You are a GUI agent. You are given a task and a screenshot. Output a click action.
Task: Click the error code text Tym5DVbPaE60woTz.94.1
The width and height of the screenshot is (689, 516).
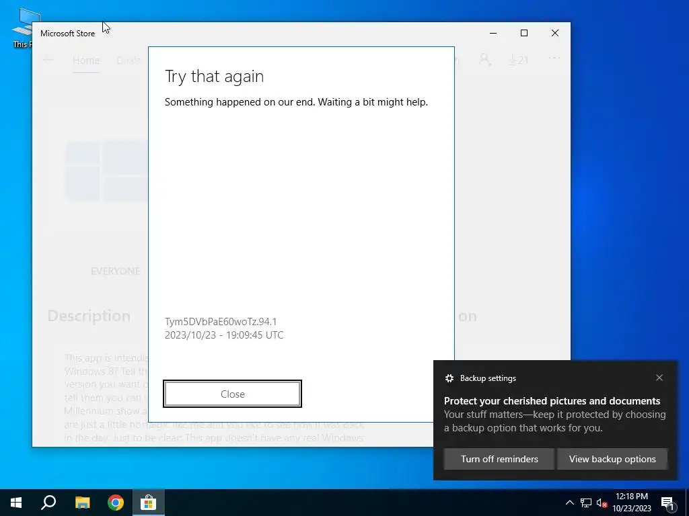click(221, 322)
